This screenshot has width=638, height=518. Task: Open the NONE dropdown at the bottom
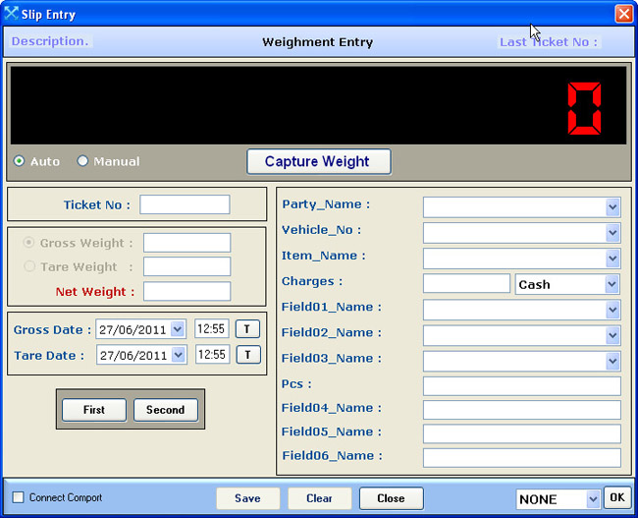pyautogui.click(x=593, y=499)
